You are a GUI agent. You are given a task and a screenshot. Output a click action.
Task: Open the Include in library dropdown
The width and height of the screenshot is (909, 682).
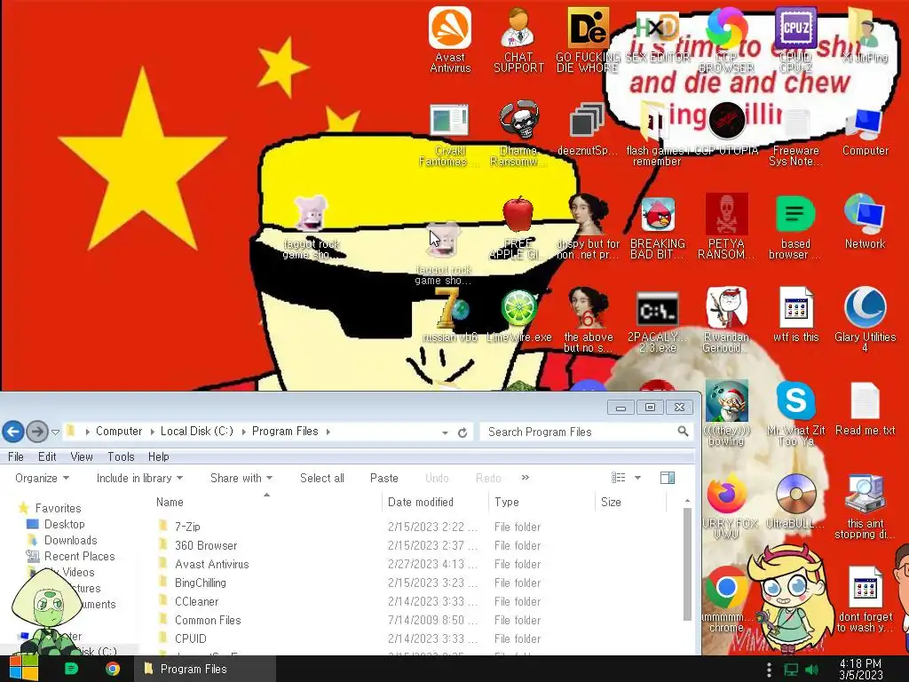pyautogui.click(x=139, y=478)
